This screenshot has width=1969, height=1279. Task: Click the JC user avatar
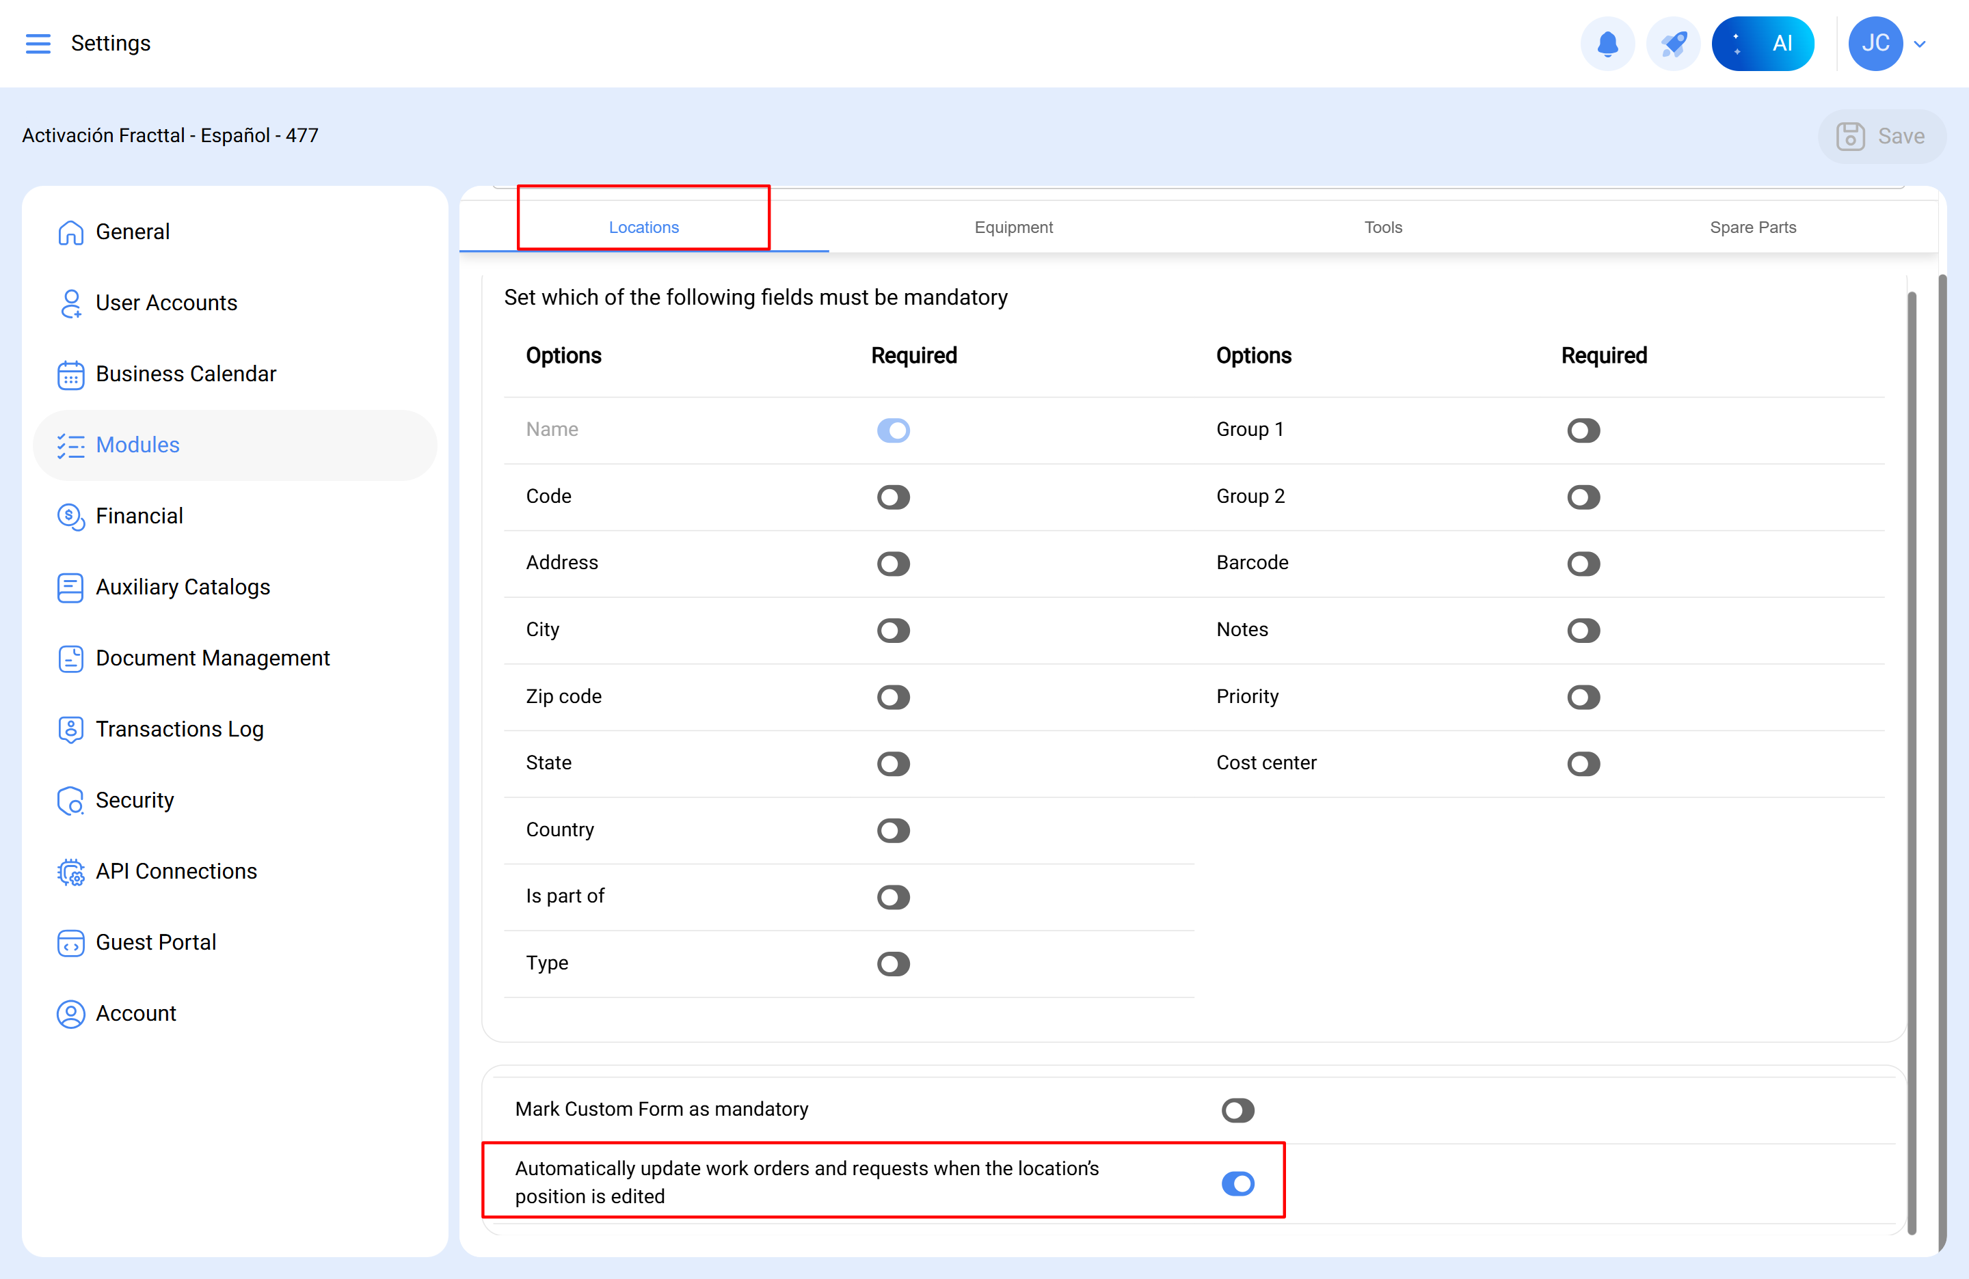coord(1875,43)
